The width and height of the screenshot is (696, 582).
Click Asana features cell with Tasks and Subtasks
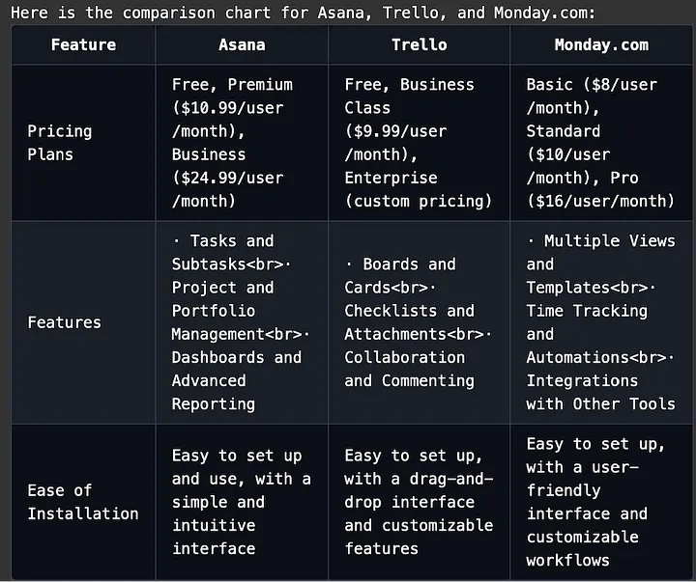click(242, 322)
